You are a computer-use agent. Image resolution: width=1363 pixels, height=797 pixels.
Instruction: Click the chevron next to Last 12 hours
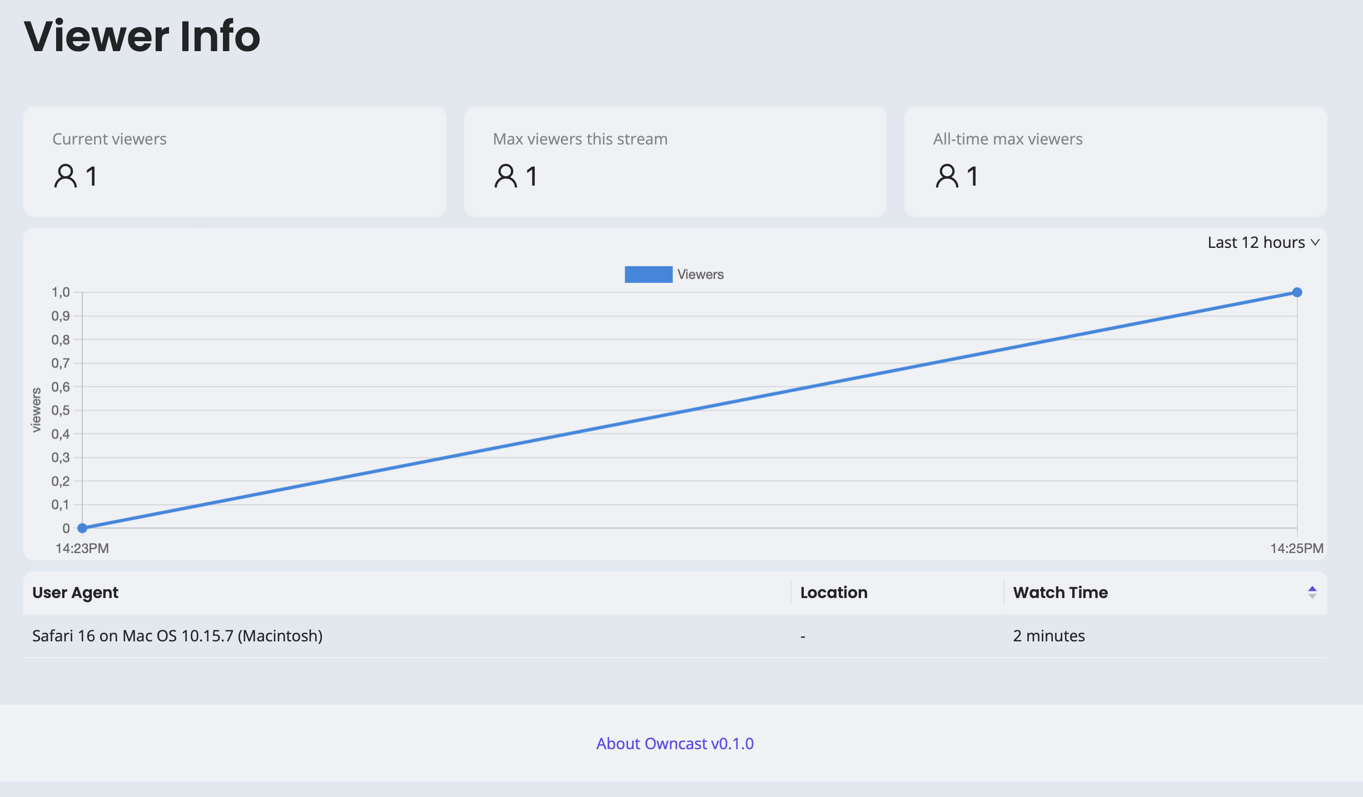tap(1316, 242)
